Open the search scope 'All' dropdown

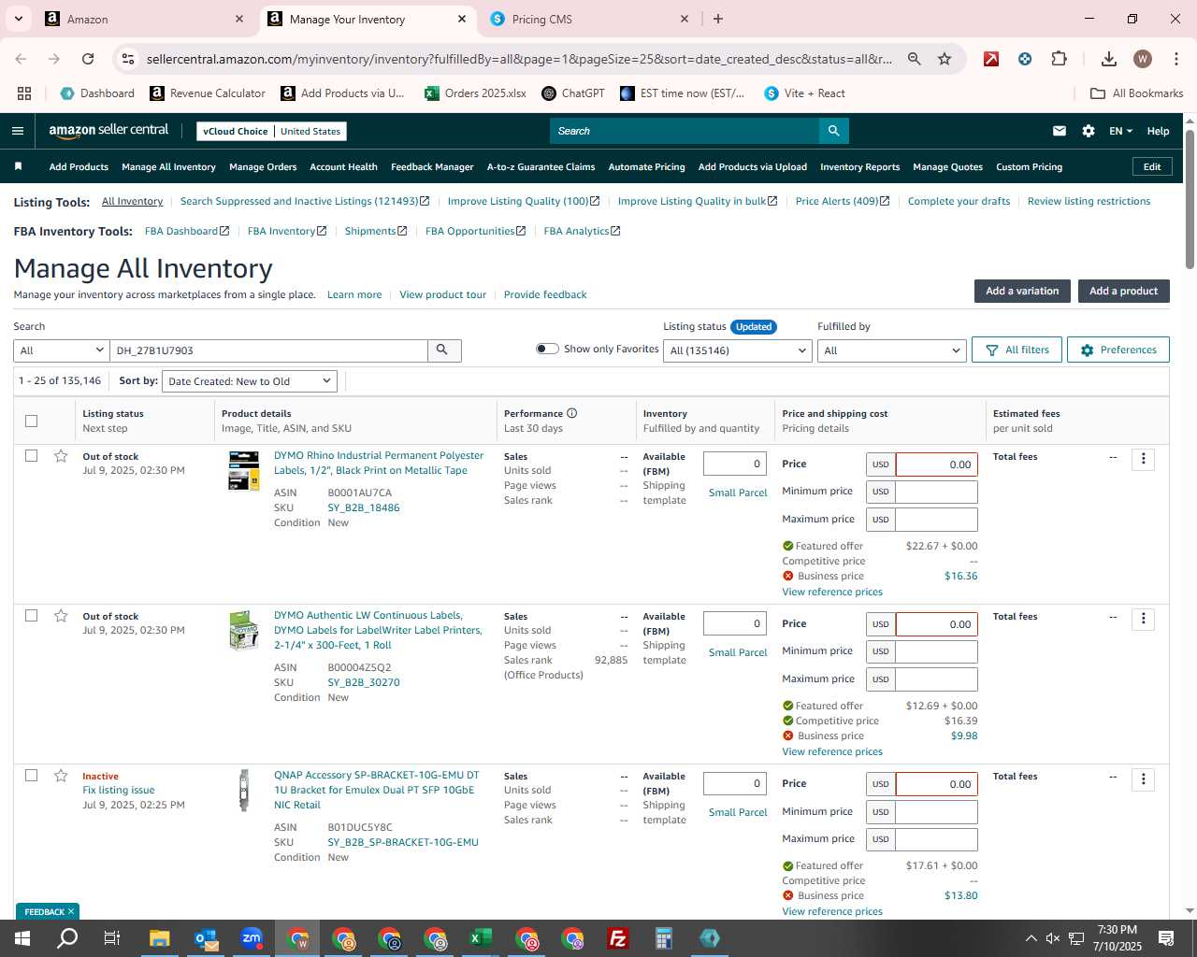[62, 350]
